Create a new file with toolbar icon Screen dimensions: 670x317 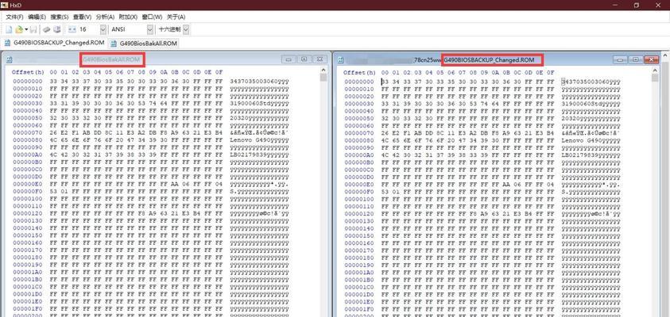pos(9,29)
